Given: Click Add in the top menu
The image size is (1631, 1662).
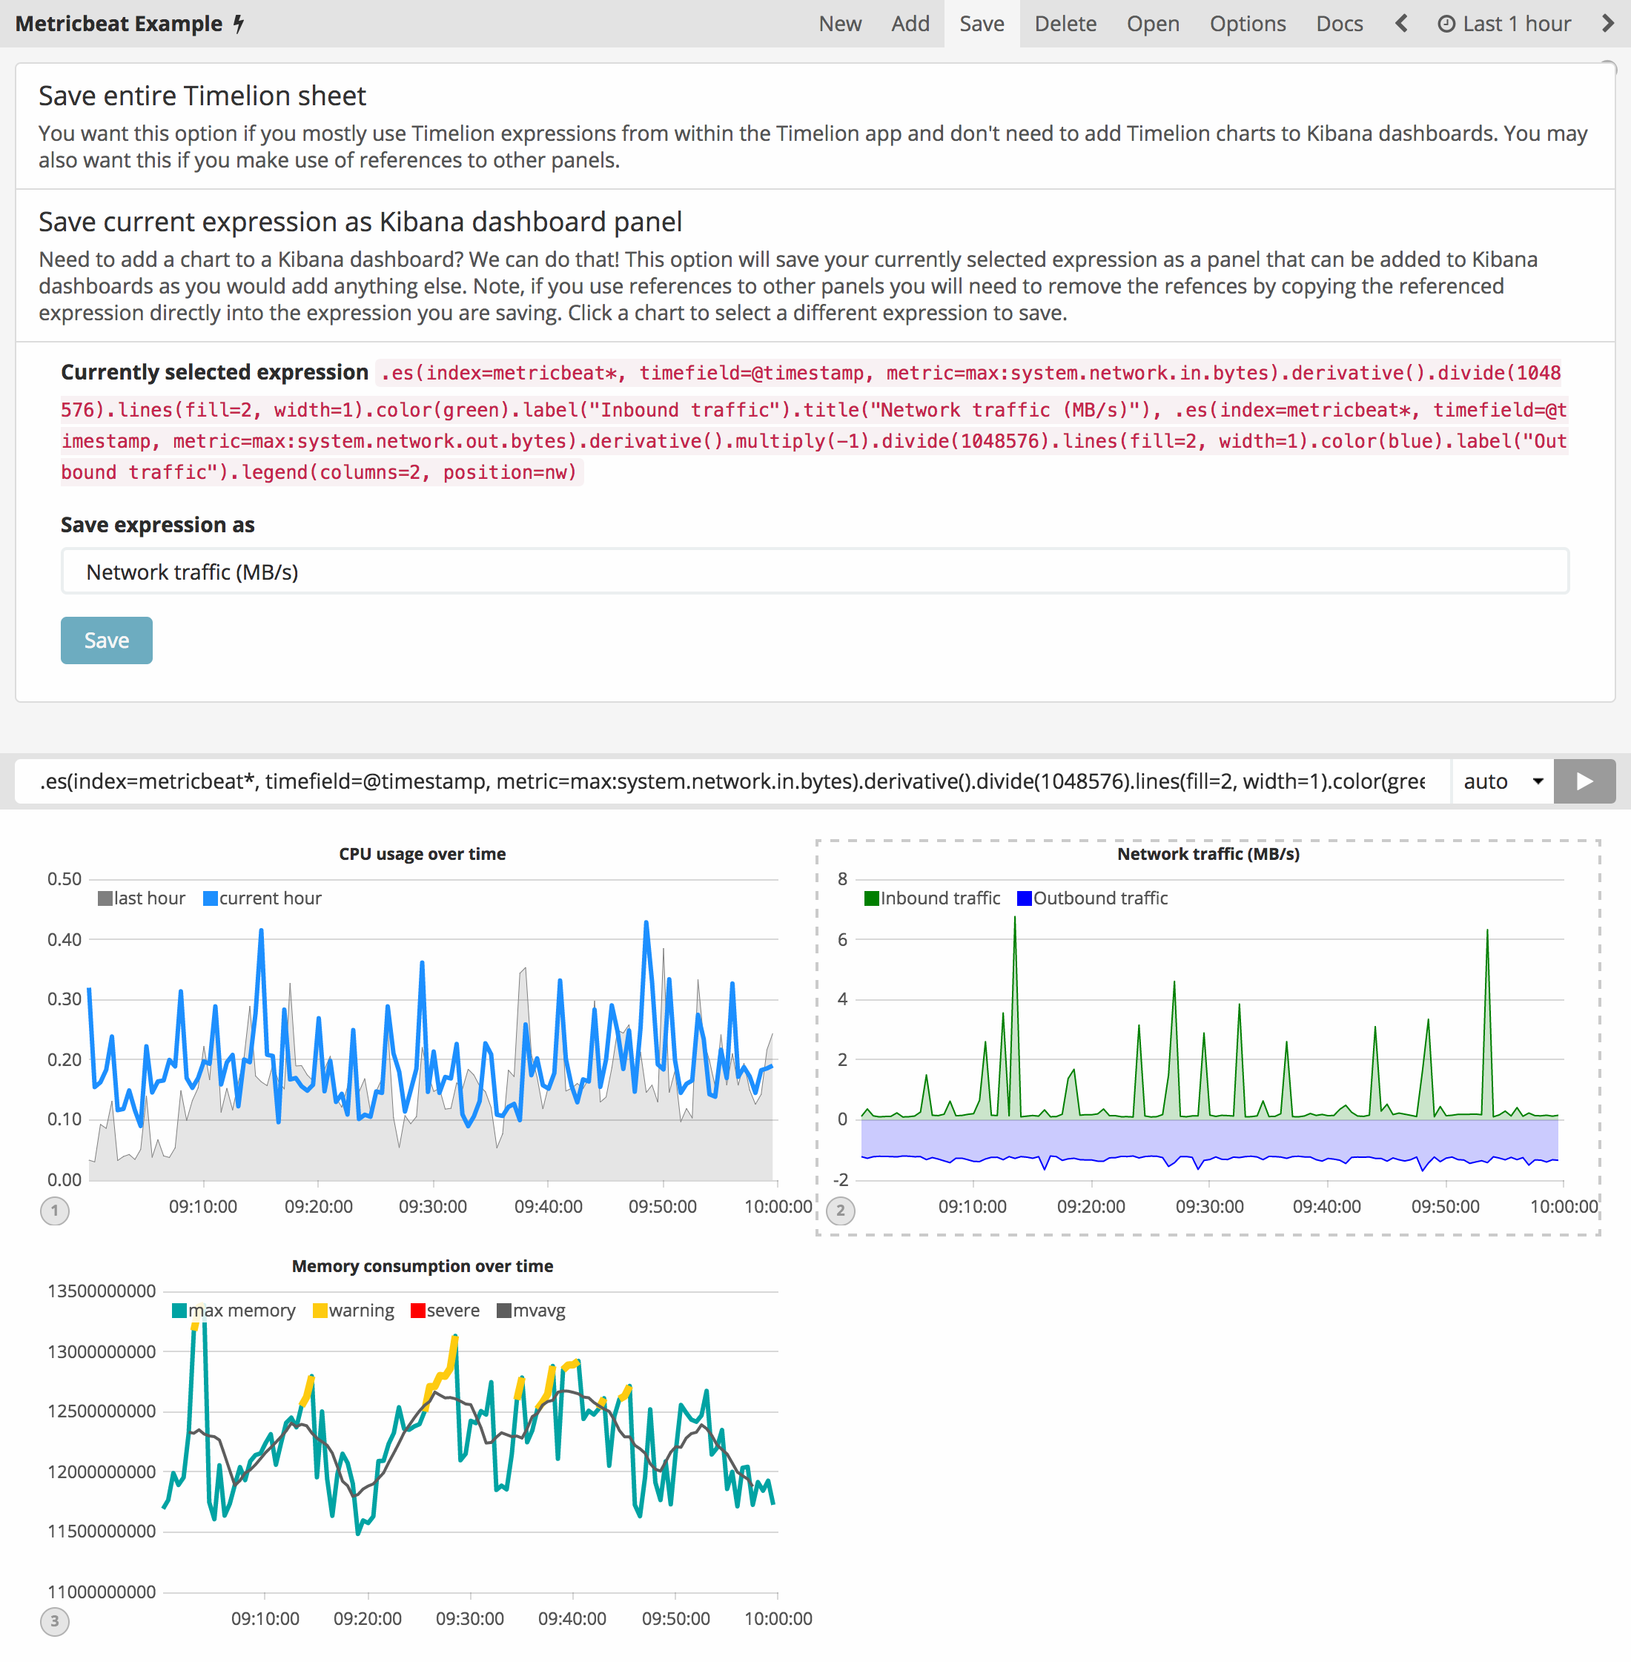Looking at the screenshot, I should tap(910, 24).
